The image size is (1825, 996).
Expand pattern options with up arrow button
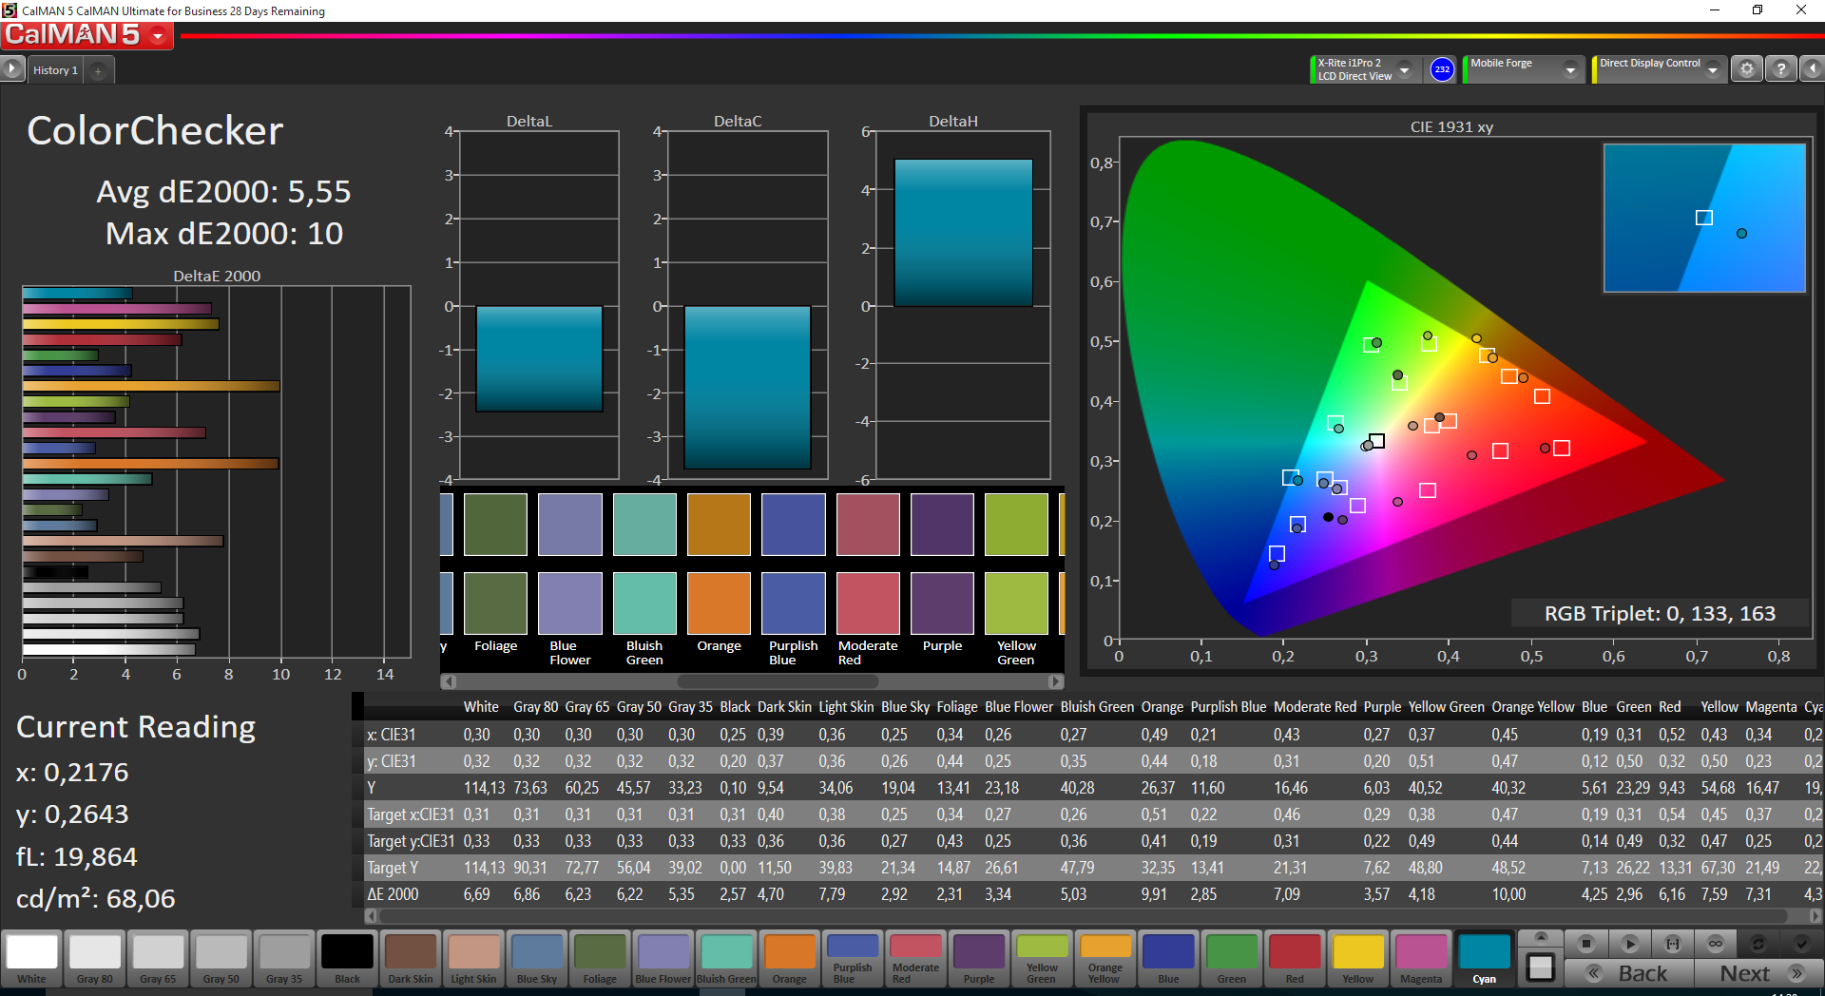1541,937
